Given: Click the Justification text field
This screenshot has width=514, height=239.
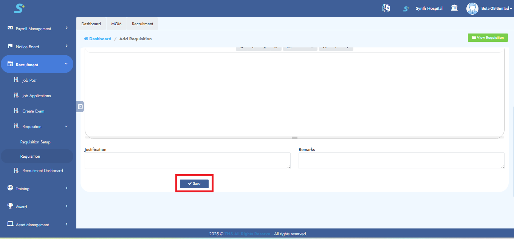Looking at the screenshot, I should 187,161.
